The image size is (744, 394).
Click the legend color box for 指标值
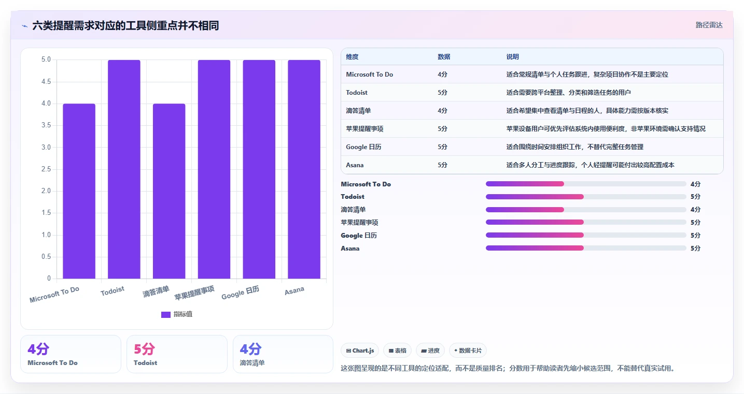coord(166,314)
